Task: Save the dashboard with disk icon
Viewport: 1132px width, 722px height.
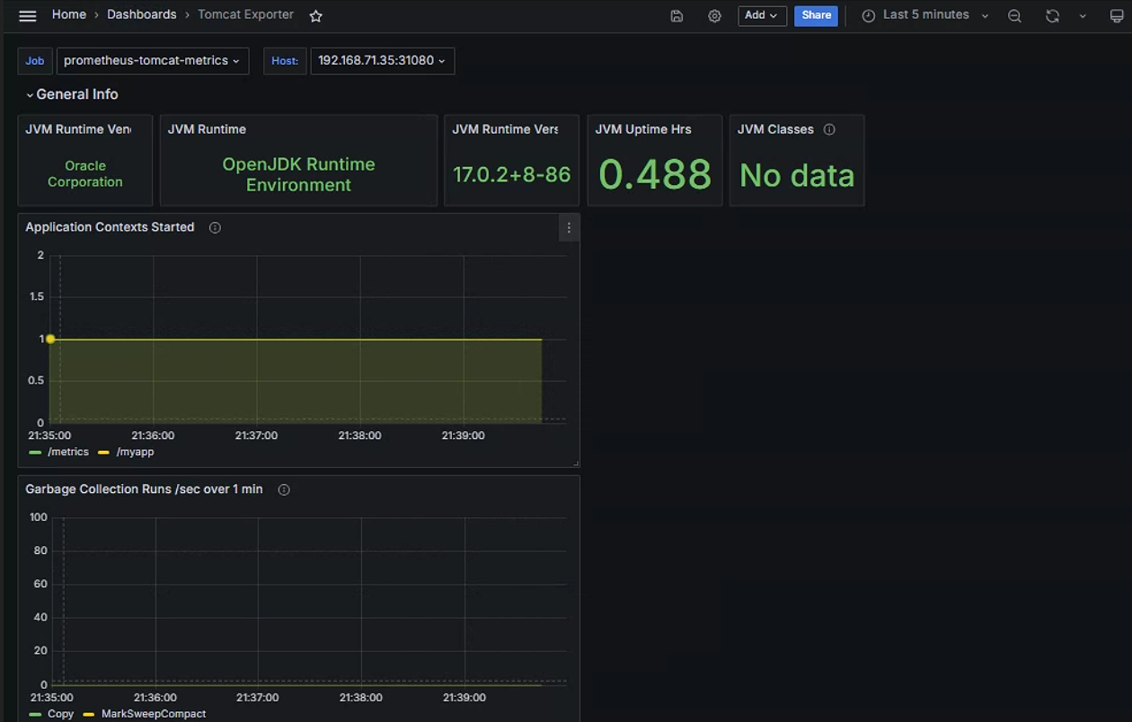Action: (677, 15)
